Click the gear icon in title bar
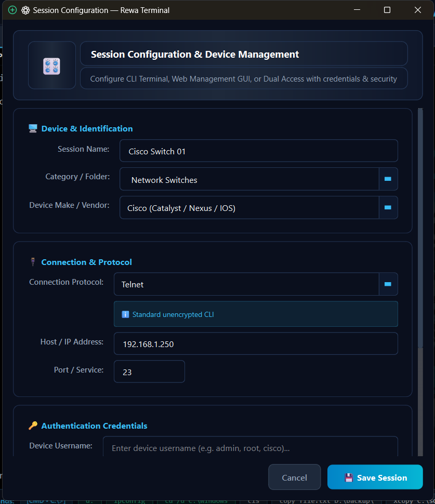This screenshot has height=504, width=435. [25, 10]
